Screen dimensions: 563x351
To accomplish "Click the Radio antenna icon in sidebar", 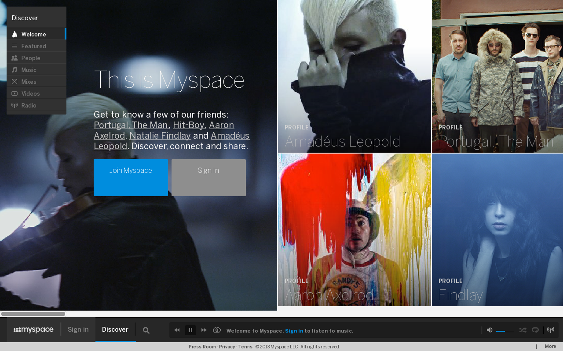I will pyautogui.click(x=15, y=105).
